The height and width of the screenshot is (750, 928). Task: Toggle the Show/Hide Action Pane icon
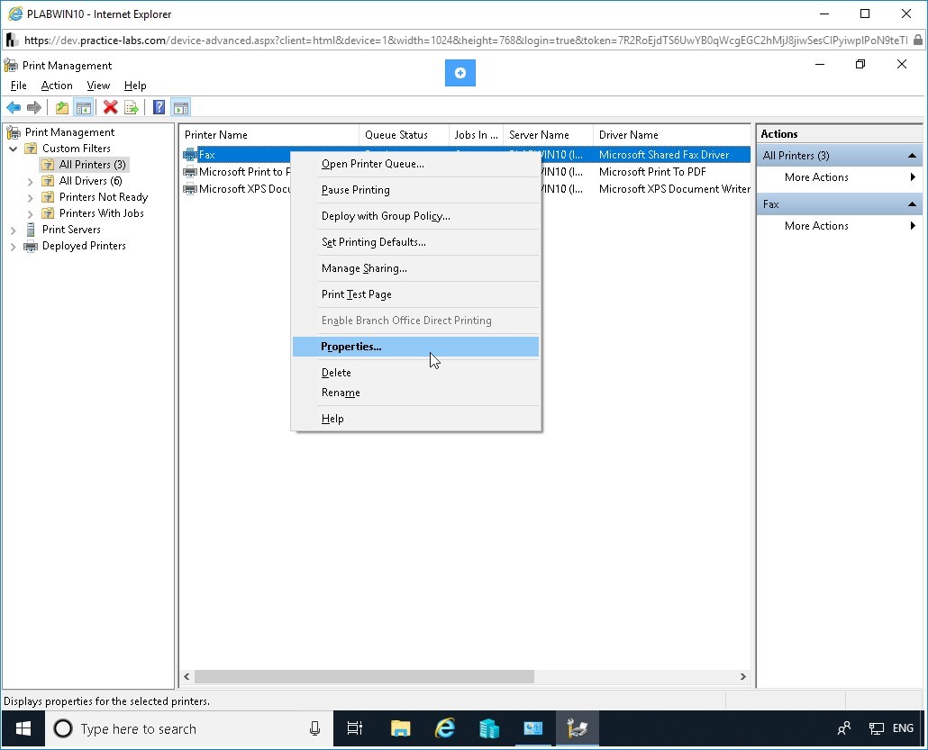click(x=180, y=108)
